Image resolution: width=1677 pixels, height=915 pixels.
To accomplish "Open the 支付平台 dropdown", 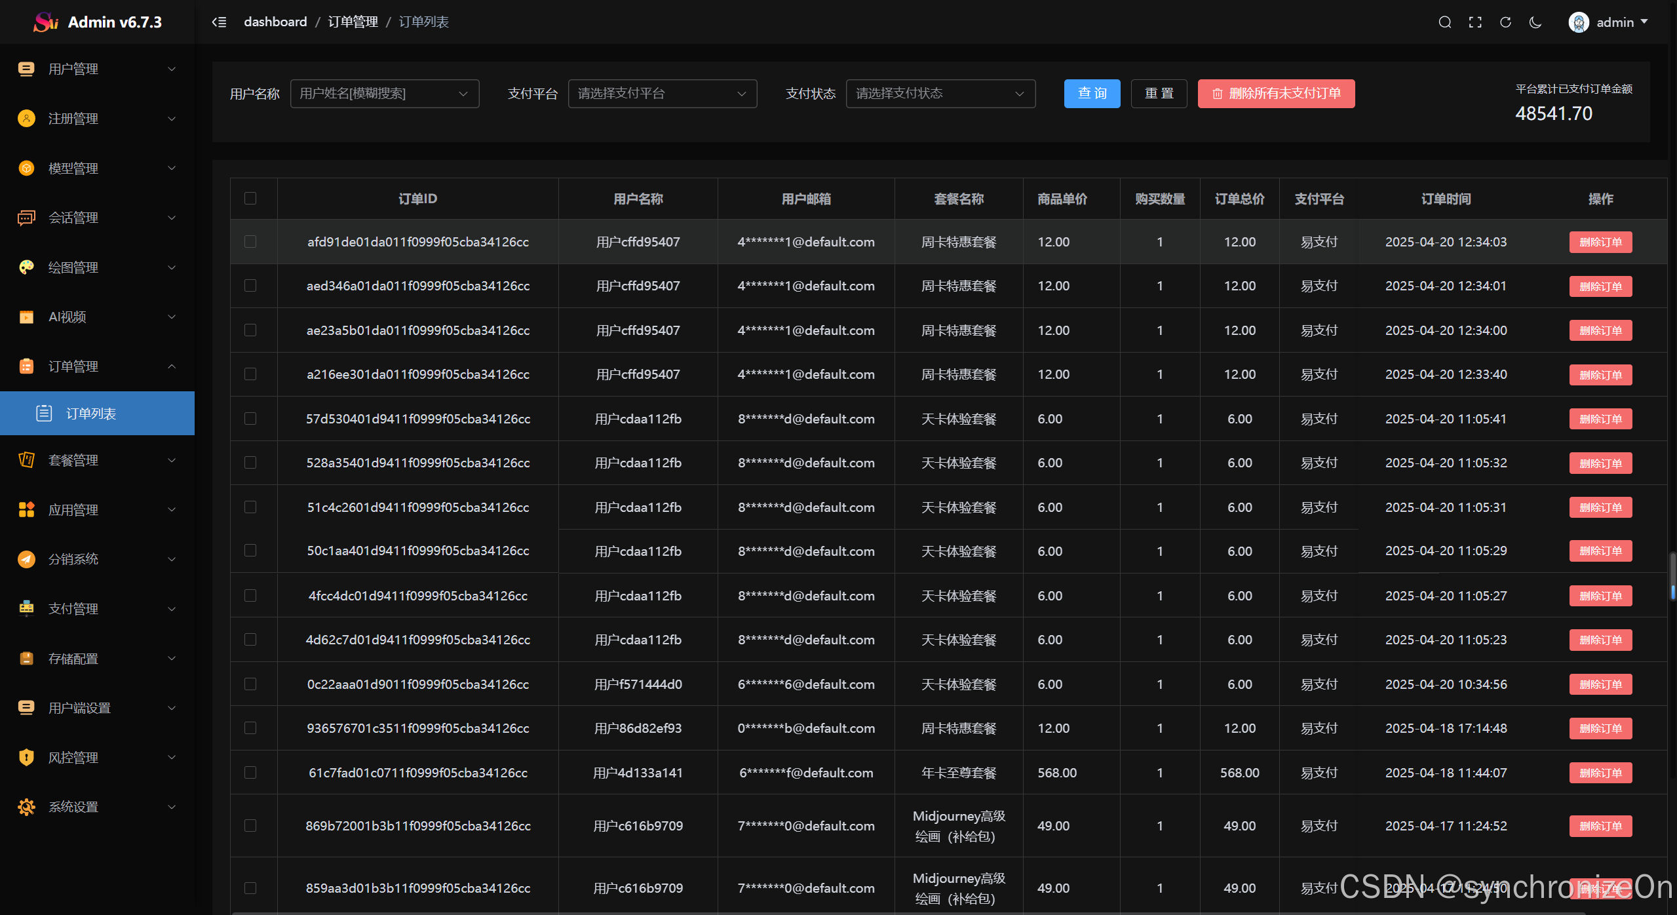I will (662, 94).
